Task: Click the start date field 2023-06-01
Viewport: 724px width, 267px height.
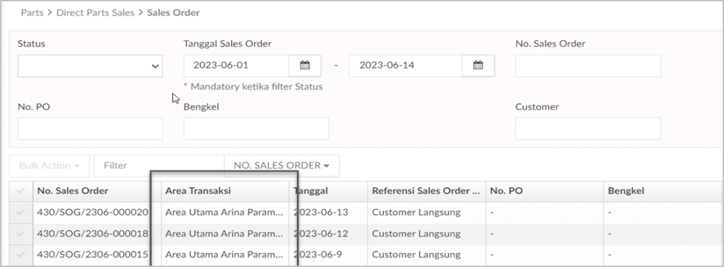Action: tap(236, 66)
